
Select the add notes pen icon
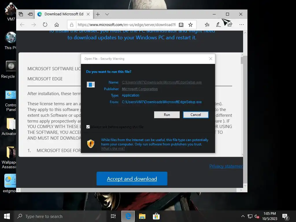tap(219, 25)
